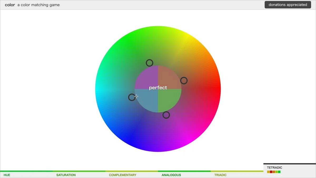316x178 pixels.
Task: Click the donations appreciated button
Action: tap(288, 4)
